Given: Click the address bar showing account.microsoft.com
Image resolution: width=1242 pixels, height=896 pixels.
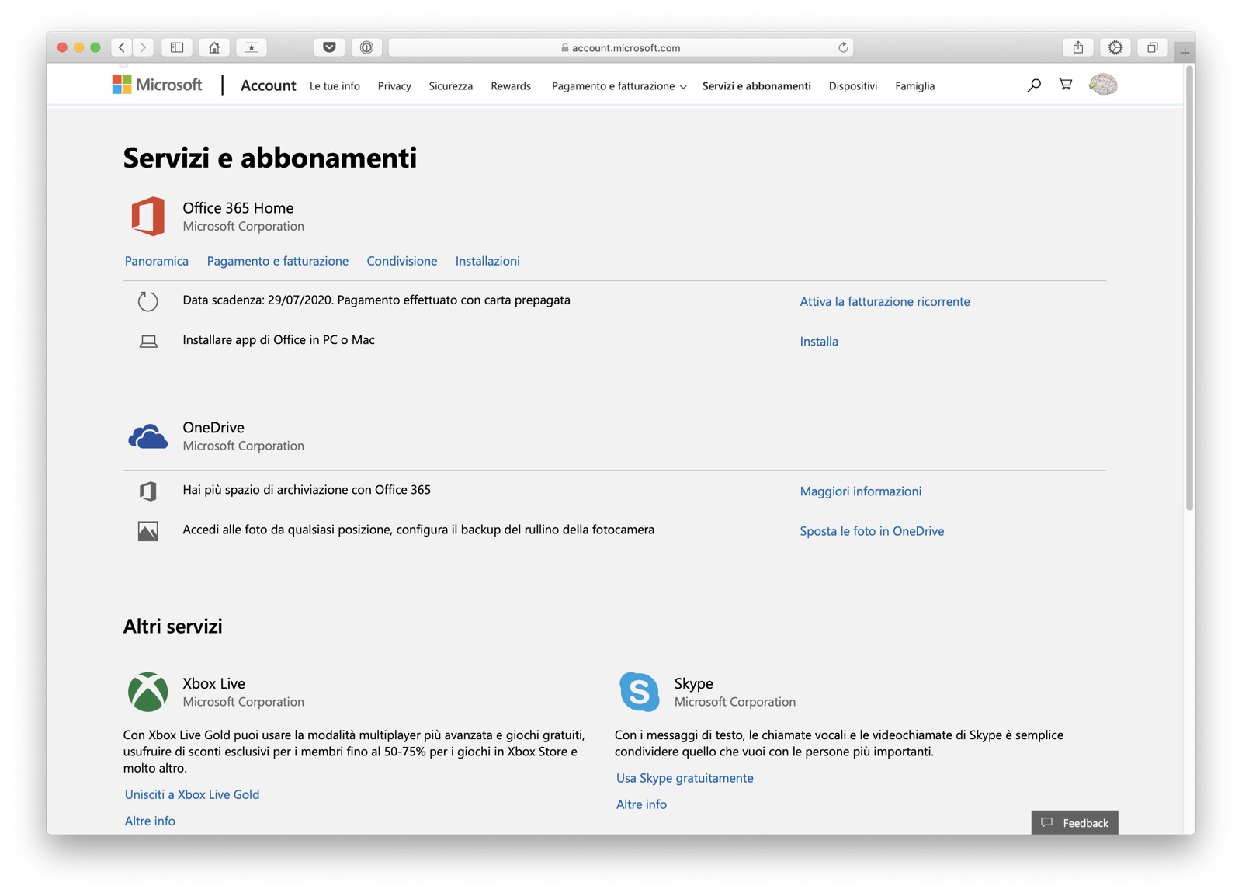Looking at the screenshot, I should 621,47.
